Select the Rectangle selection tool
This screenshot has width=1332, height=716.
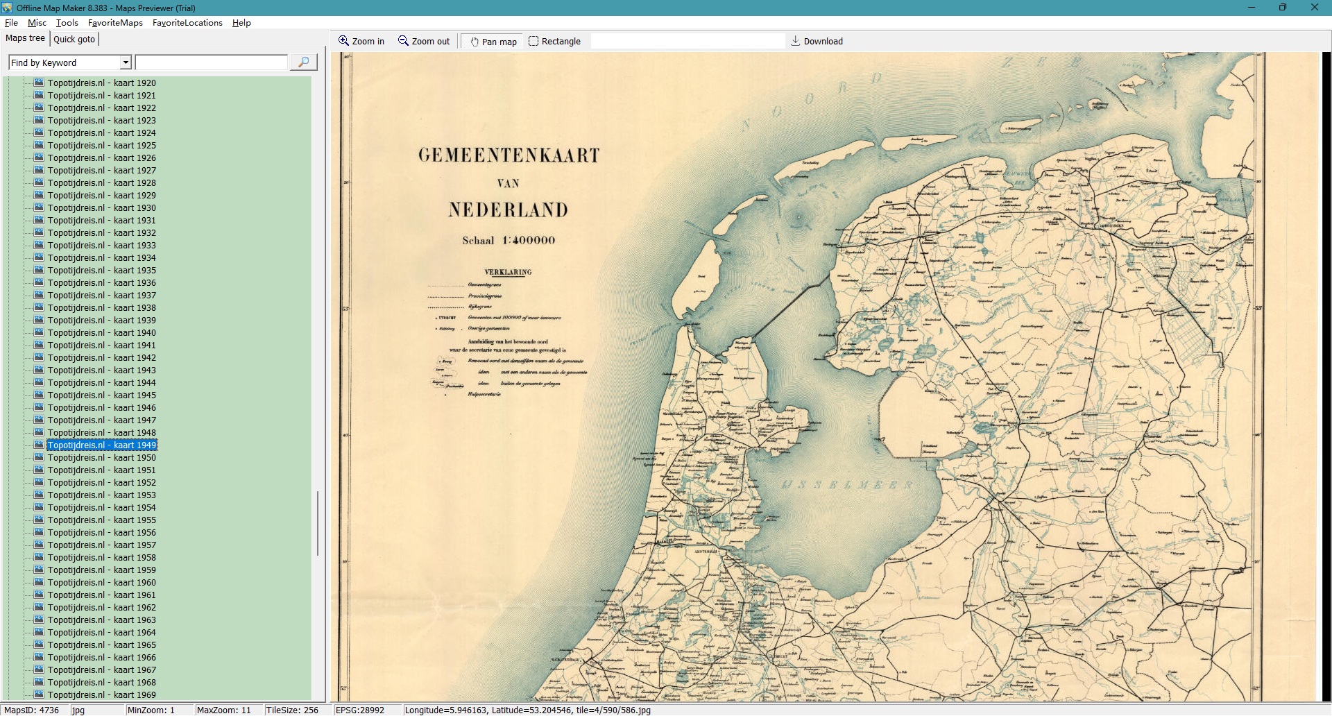[x=533, y=41]
